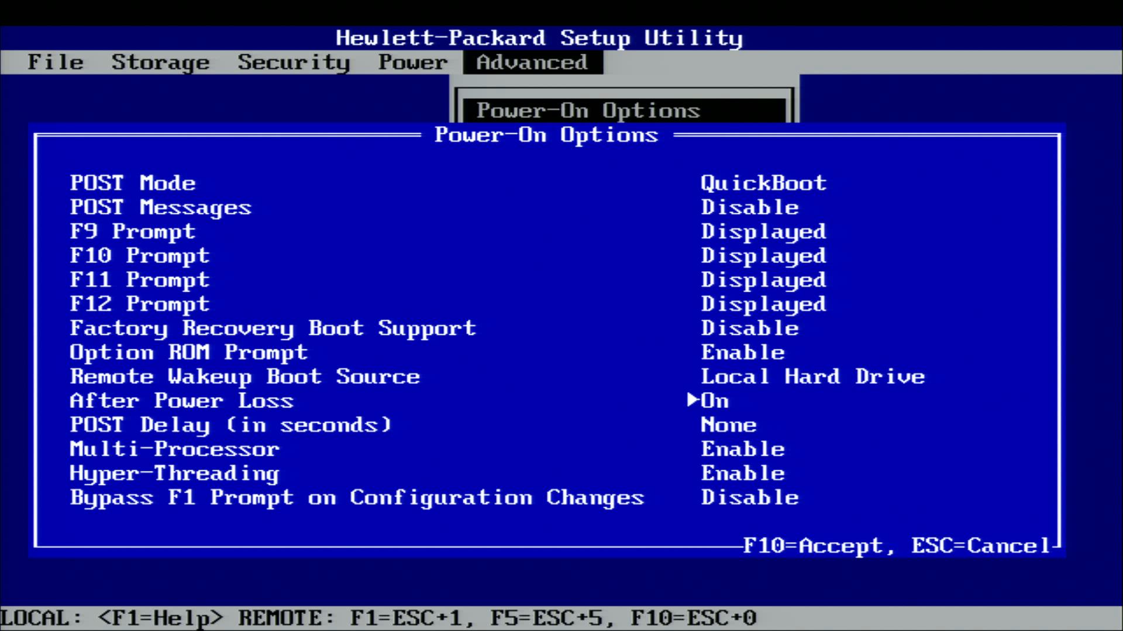The image size is (1123, 631).
Task: Click F9 Prompt Displayed setting
Action: click(762, 231)
